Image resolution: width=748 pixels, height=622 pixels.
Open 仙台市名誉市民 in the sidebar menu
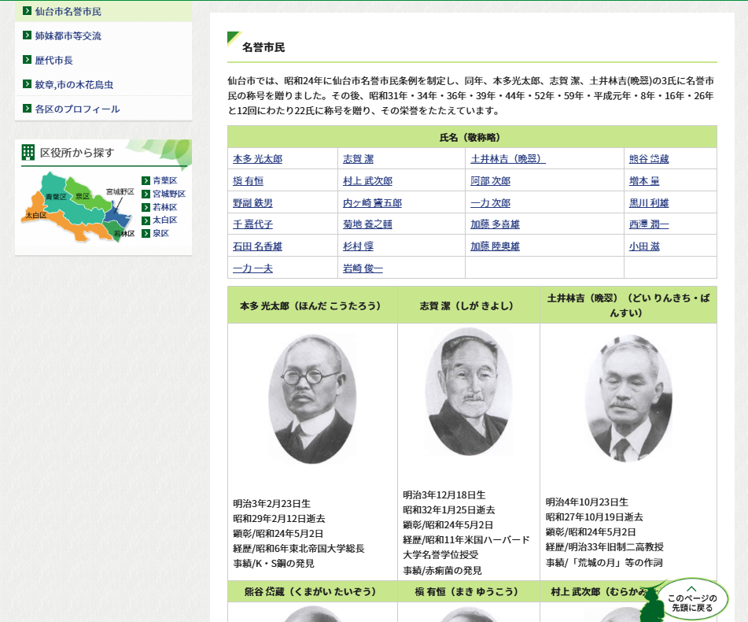(68, 12)
